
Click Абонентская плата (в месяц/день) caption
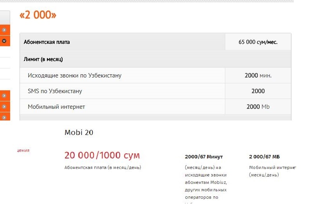(x=102, y=167)
